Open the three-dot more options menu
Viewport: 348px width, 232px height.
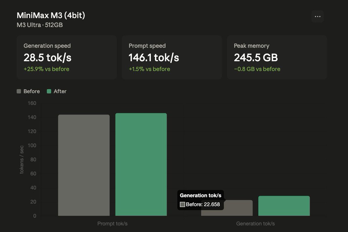click(x=318, y=17)
